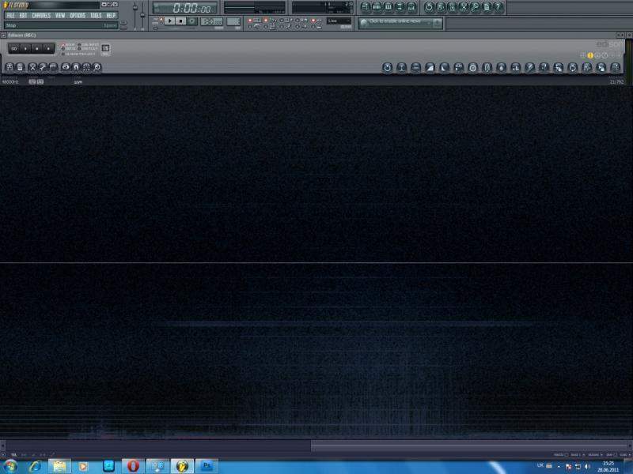Open the EDIT menu
The height and width of the screenshot is (474, 633).
pos(23,15)
